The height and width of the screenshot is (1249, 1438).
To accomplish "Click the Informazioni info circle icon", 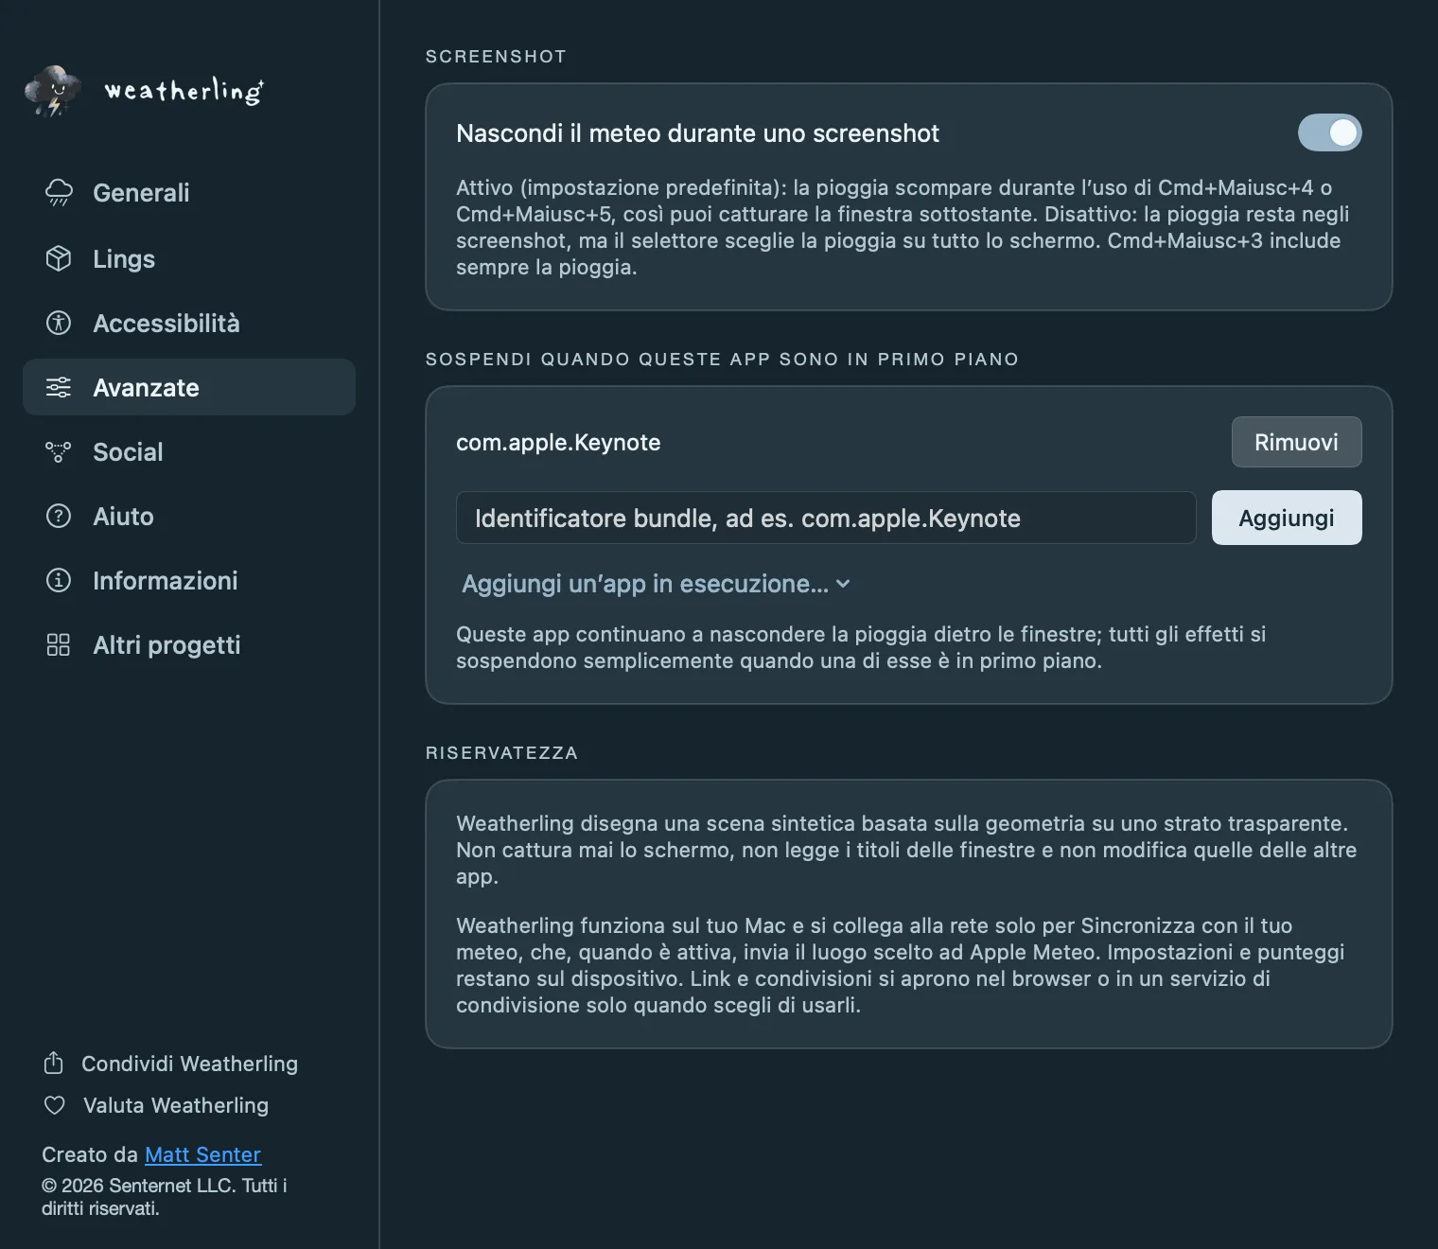I will pos(59,580).
